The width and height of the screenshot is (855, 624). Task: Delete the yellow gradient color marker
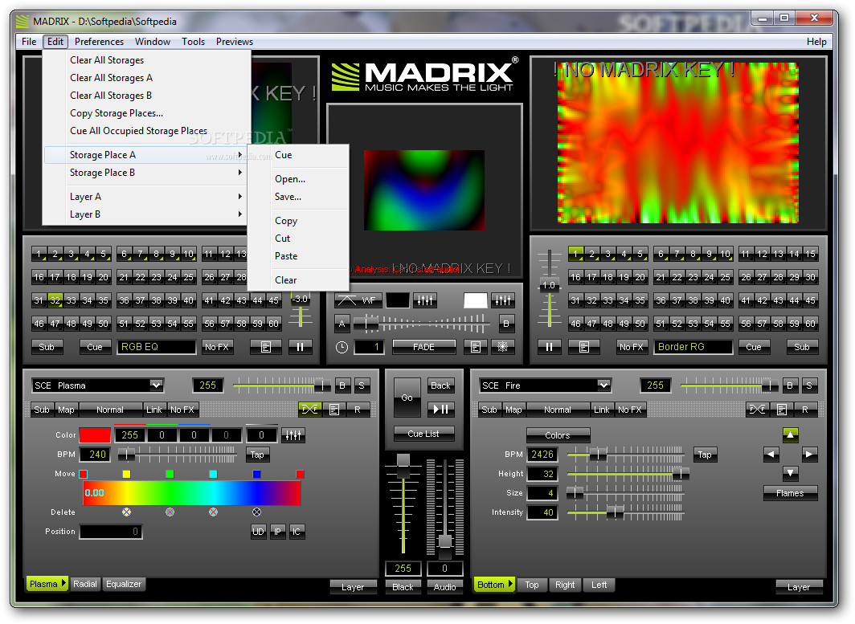pos(126,512)
